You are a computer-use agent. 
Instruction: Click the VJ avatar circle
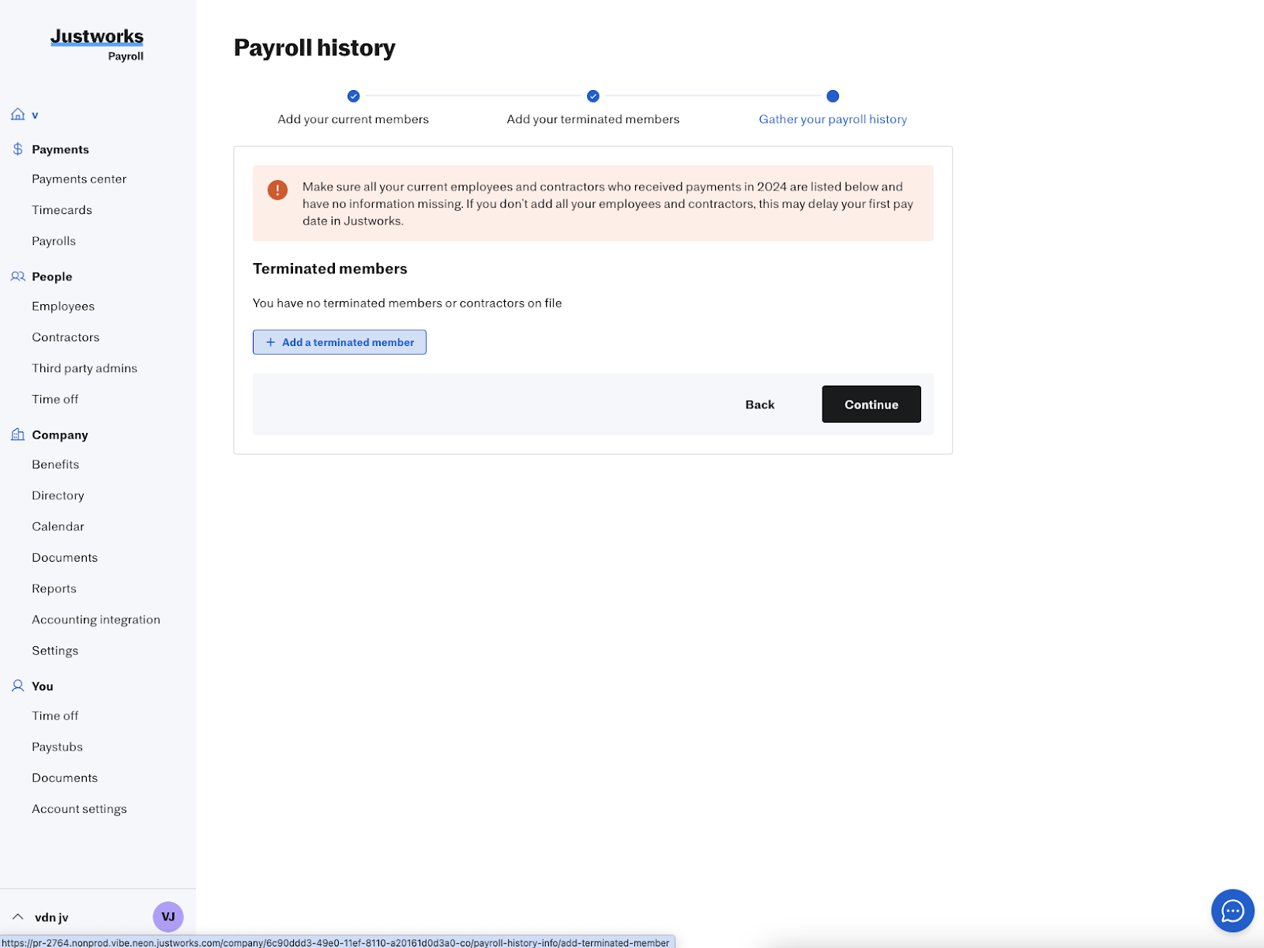pyautogui.click(x=167, y=917)
